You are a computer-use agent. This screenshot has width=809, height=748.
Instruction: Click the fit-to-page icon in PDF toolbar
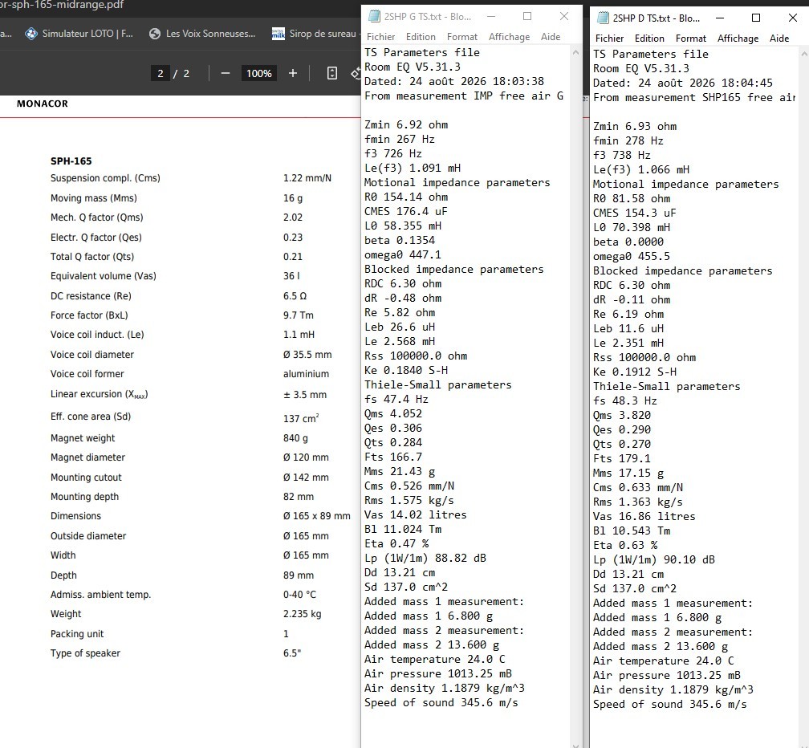(x=332, y=73)
